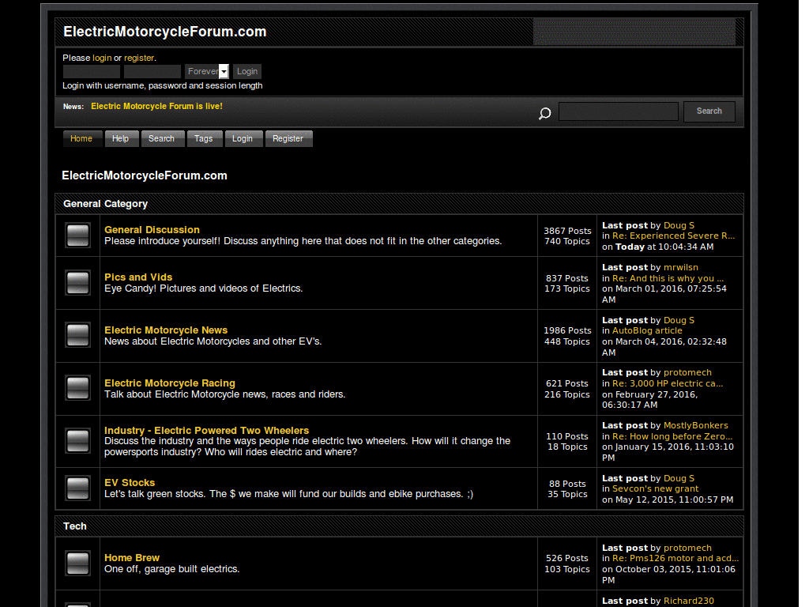This screenshot has width=809, height=607.
Task: Open the General Discussion board
Action: (152, 230)
